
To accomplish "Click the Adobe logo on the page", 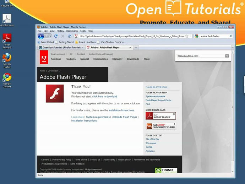I will (44, 57).
